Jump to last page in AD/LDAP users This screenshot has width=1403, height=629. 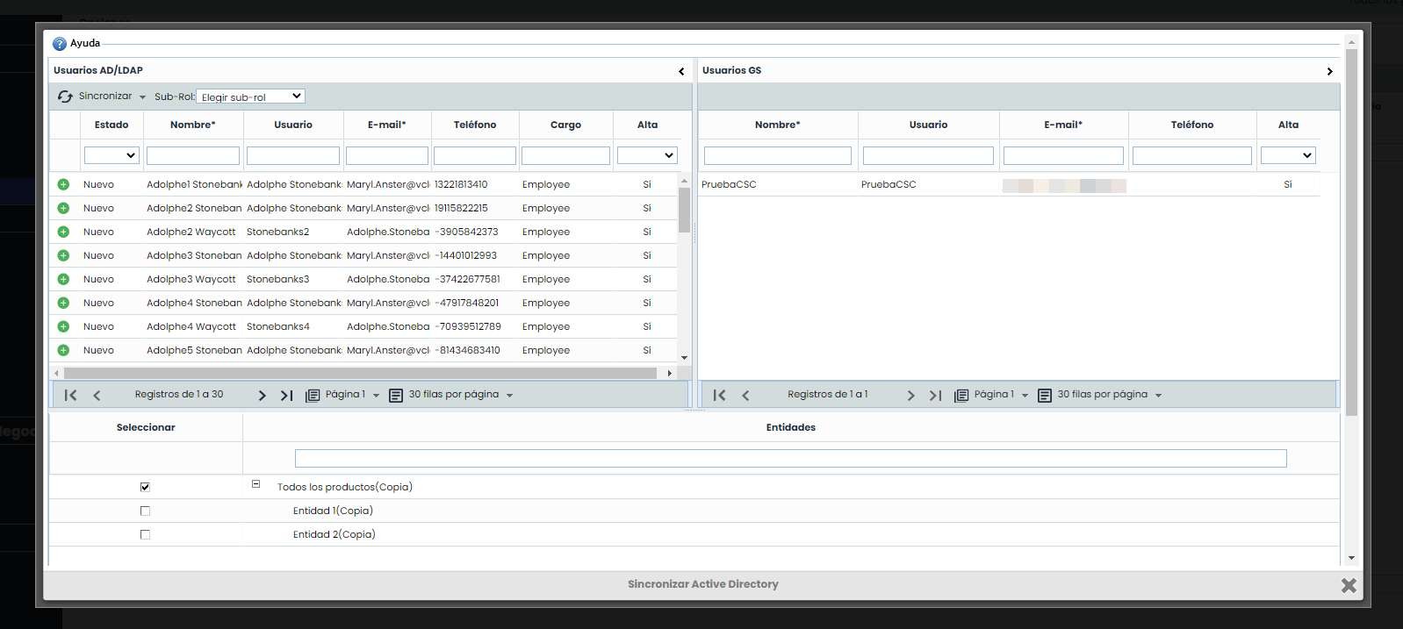pos(286,396)
